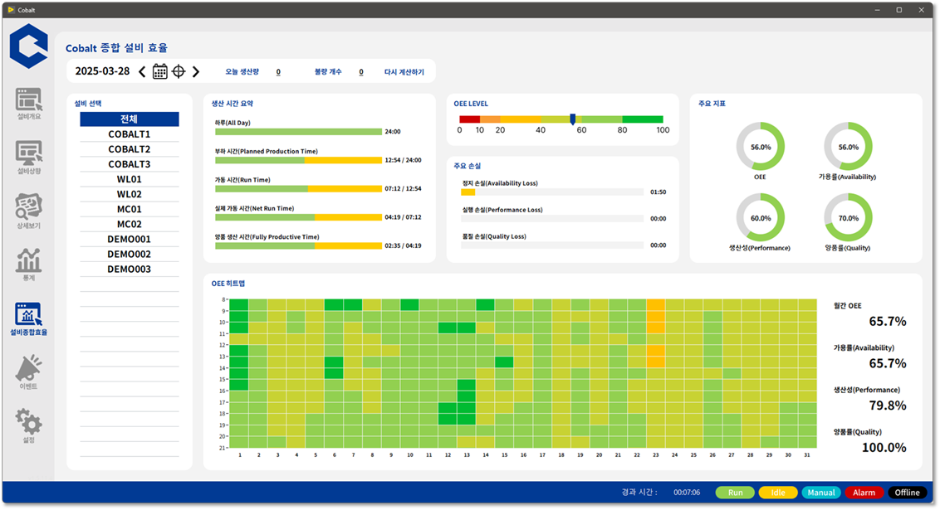
Task: Select COBALT2 from equipment list
Action: [x=130, y=149]
